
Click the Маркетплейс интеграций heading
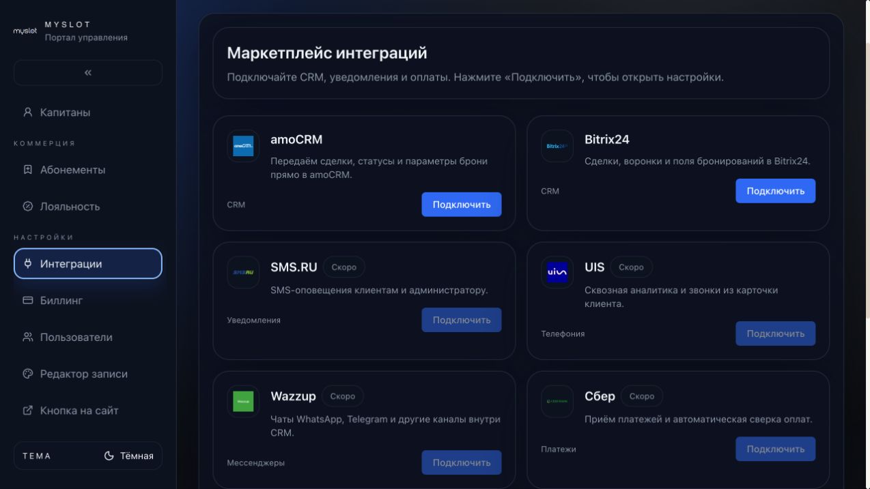pyautogui.click(x=327, y=53)
